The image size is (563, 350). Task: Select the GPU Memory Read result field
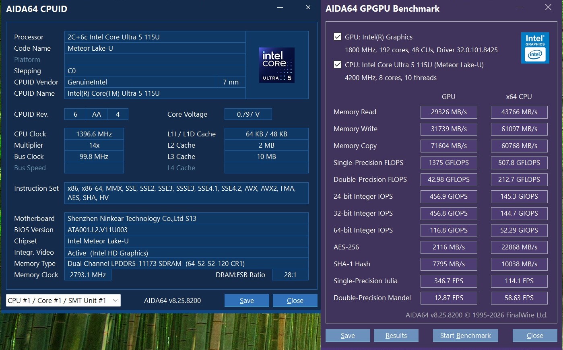coord(449,112)
